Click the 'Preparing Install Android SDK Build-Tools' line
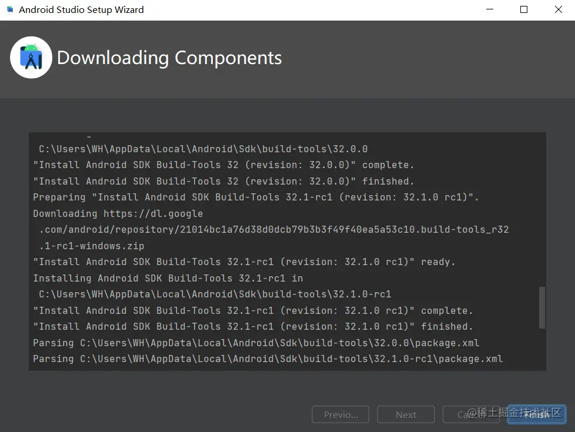Screen dimensions: 575x432 pyautogui.click(x=256, y=197)
